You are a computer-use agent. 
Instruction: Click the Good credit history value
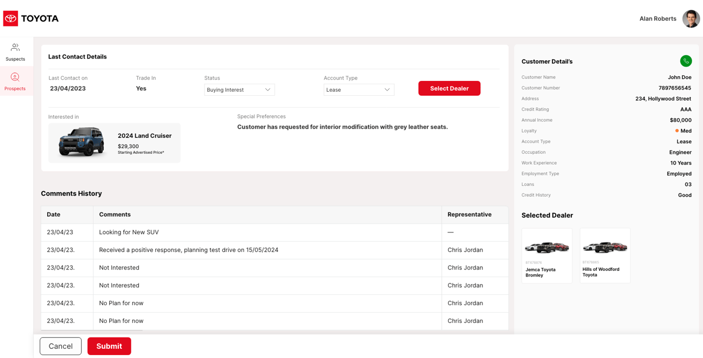pyautogui.click(x=685, y=195)
